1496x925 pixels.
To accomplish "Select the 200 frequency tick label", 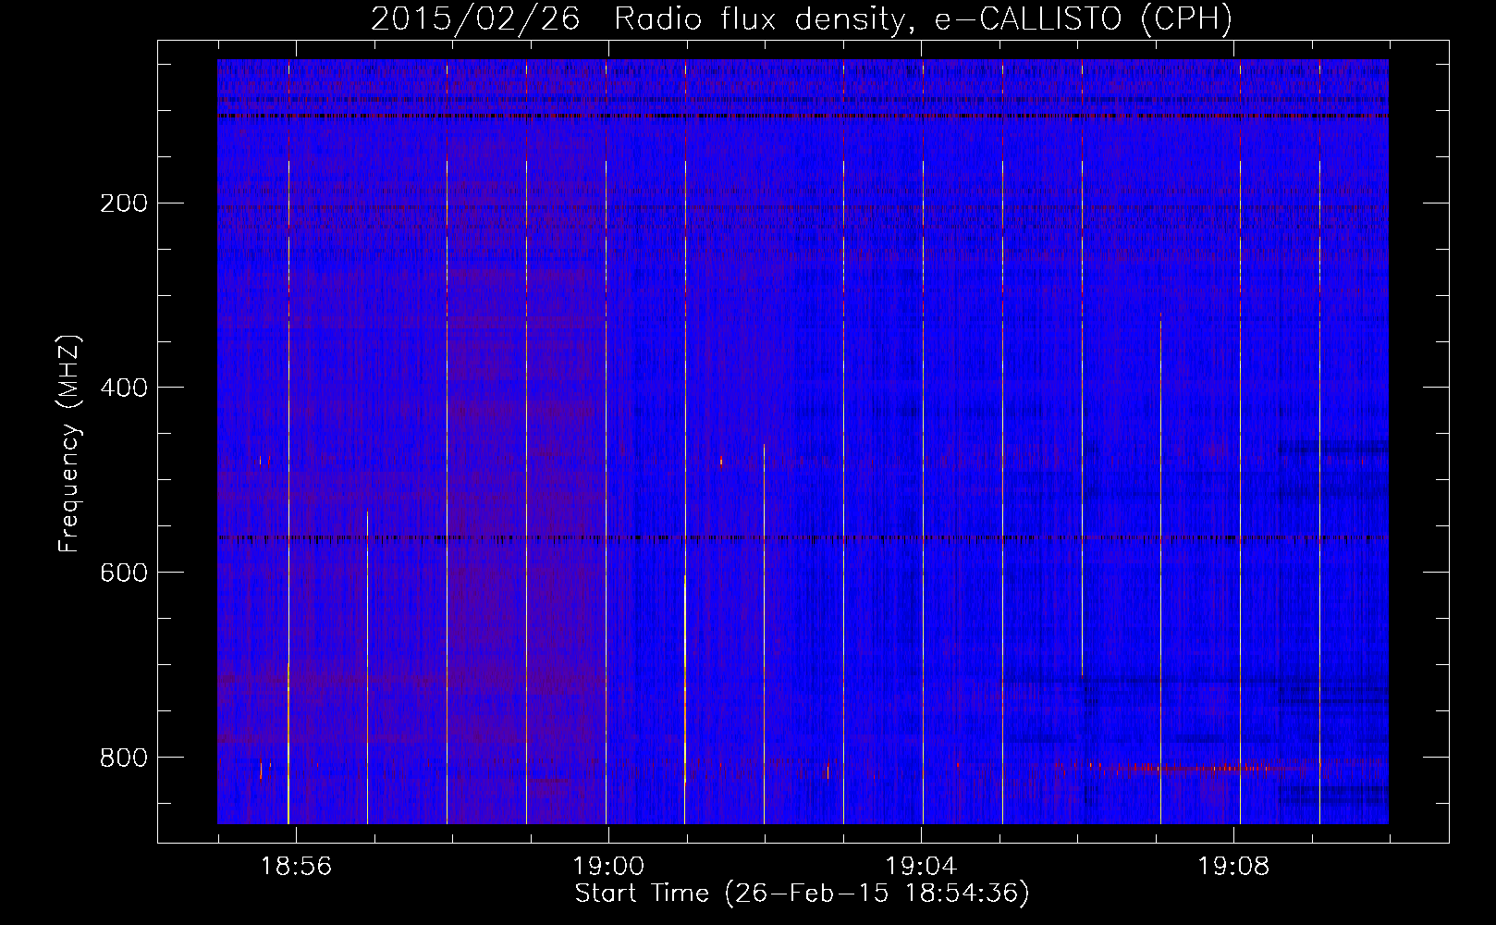I will click(x=123, y=203).
